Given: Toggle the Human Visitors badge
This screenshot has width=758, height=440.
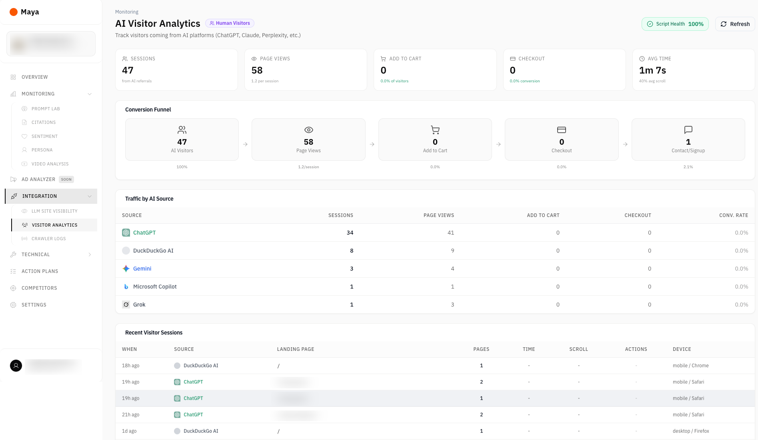Looking at the screenshot, I should coord(230,23).
